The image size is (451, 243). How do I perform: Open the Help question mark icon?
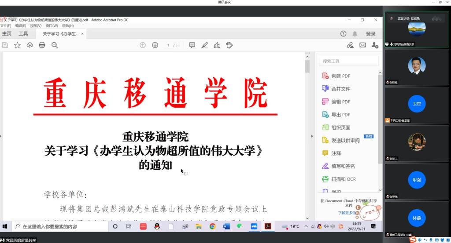point(343,33)
